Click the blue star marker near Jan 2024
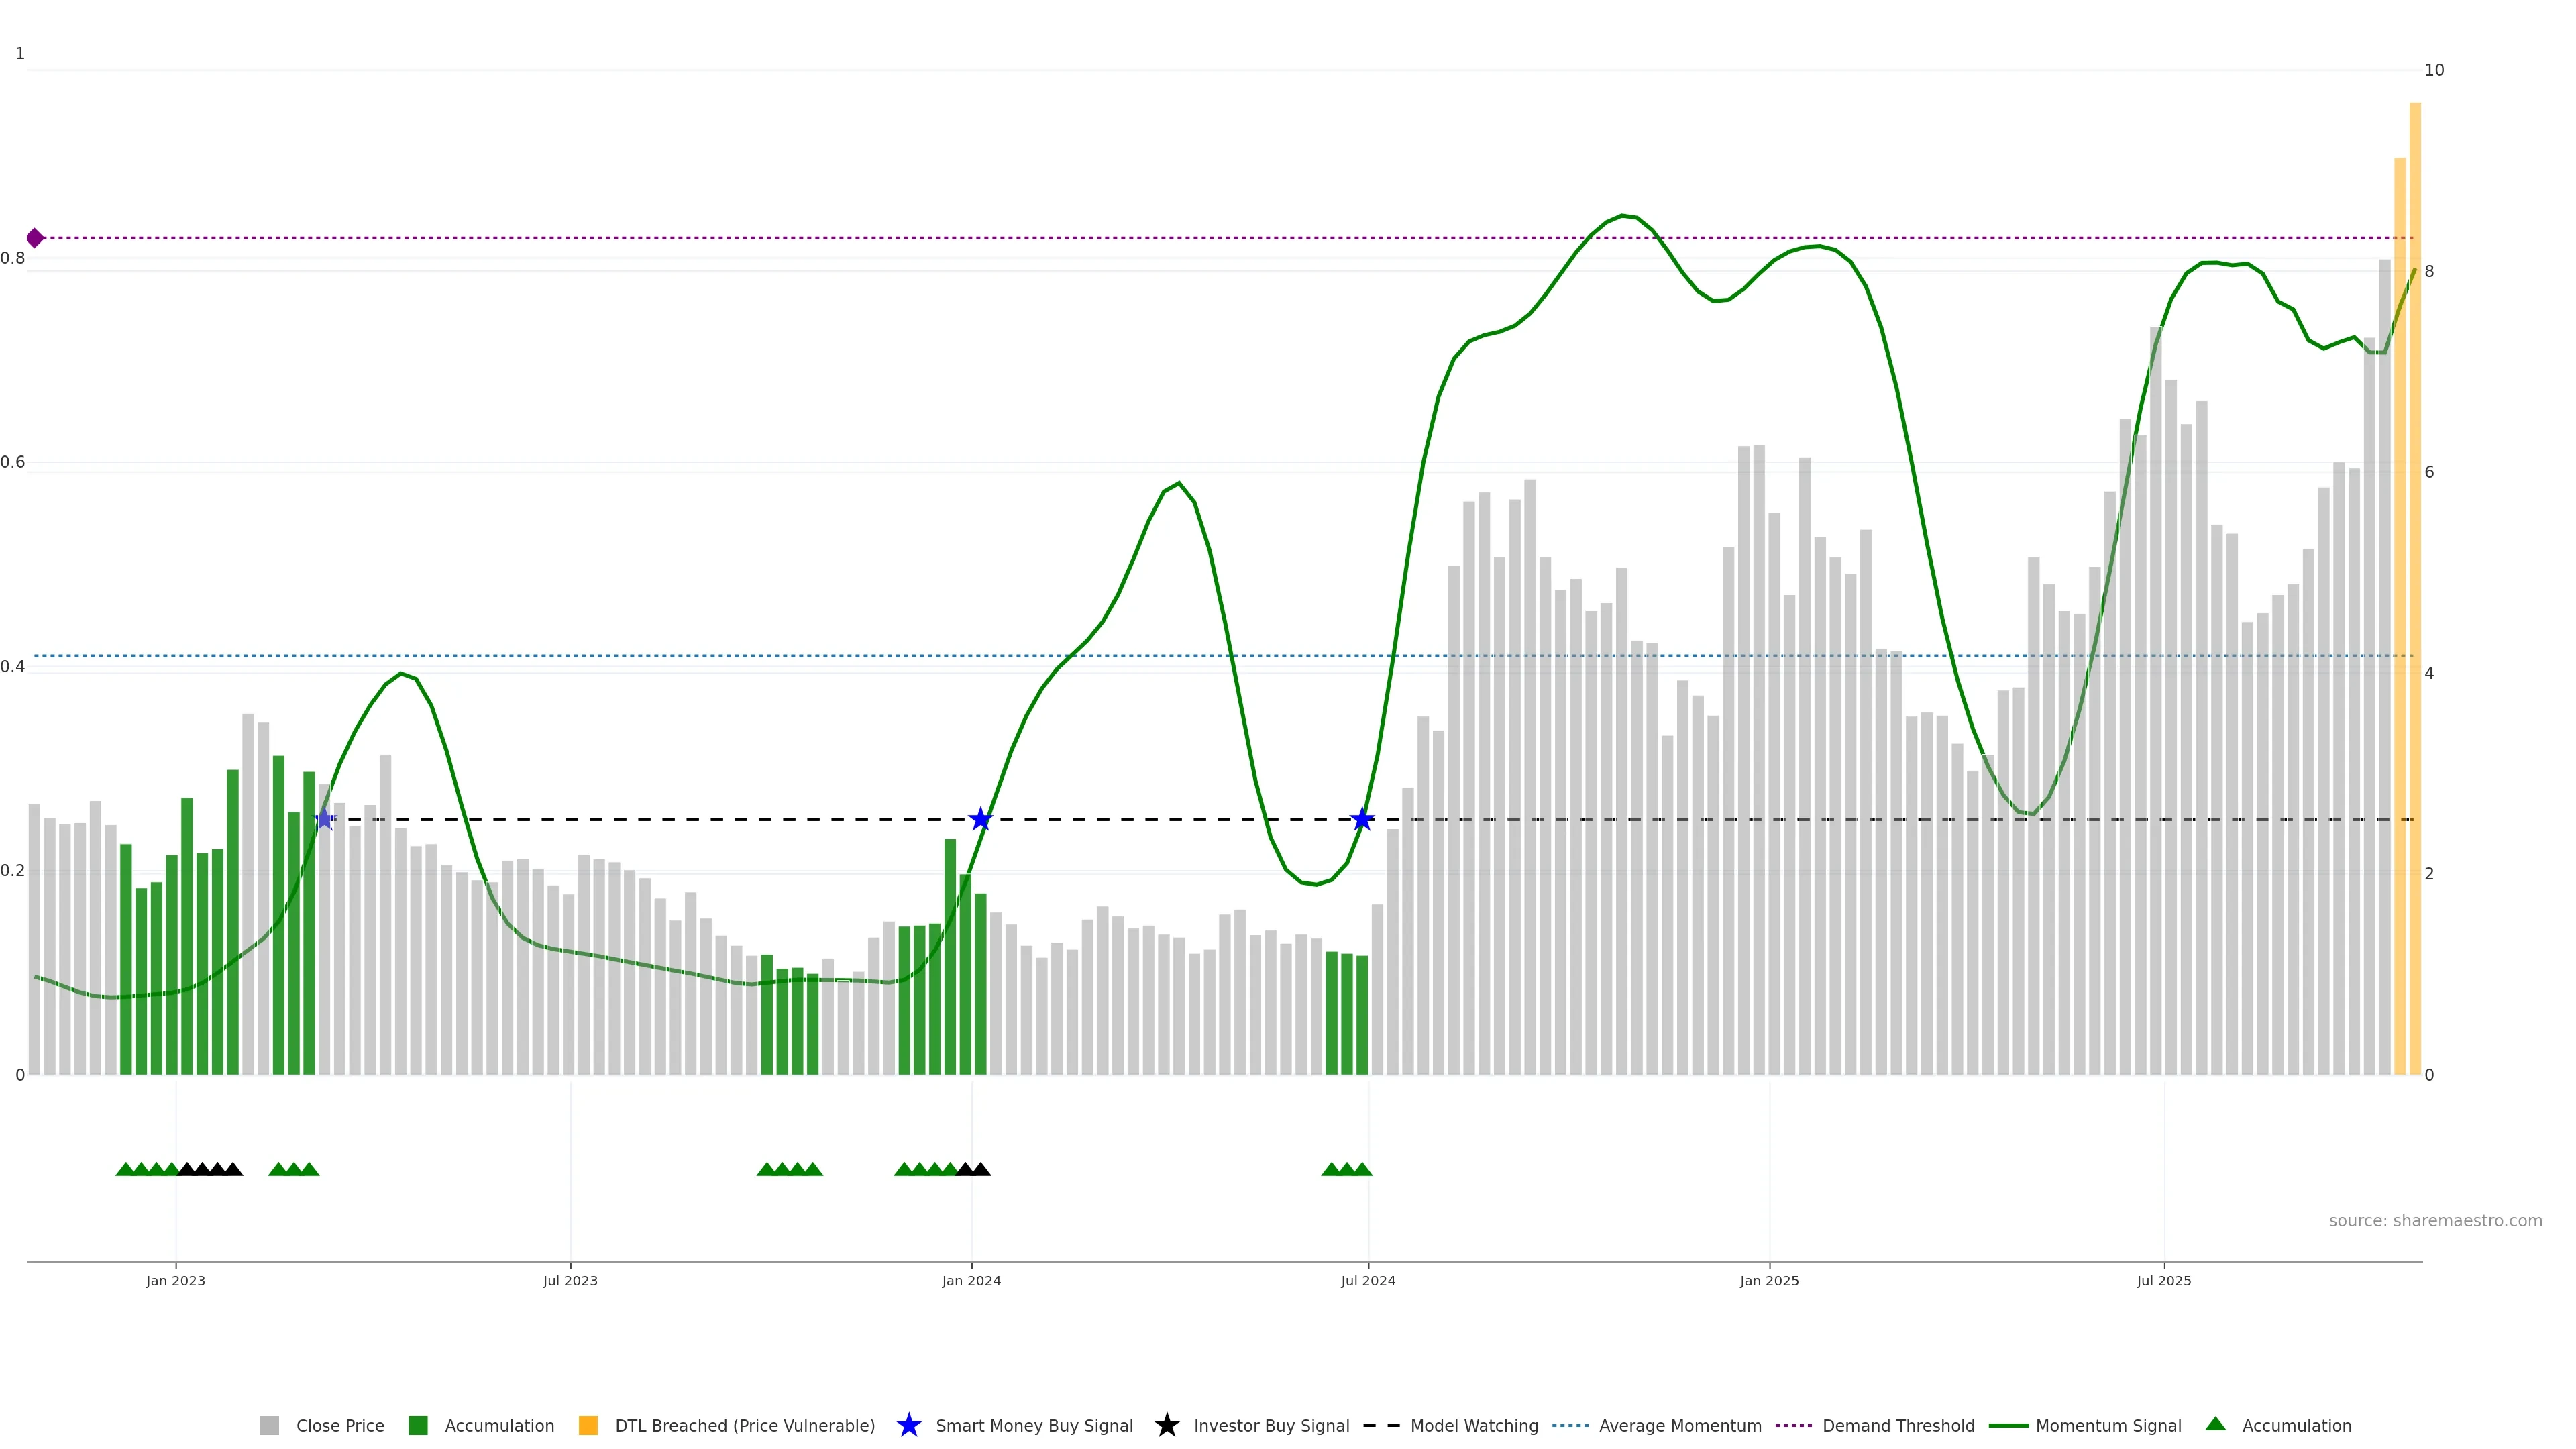This screenshot has height=1449, width=2576. [980, 820]
